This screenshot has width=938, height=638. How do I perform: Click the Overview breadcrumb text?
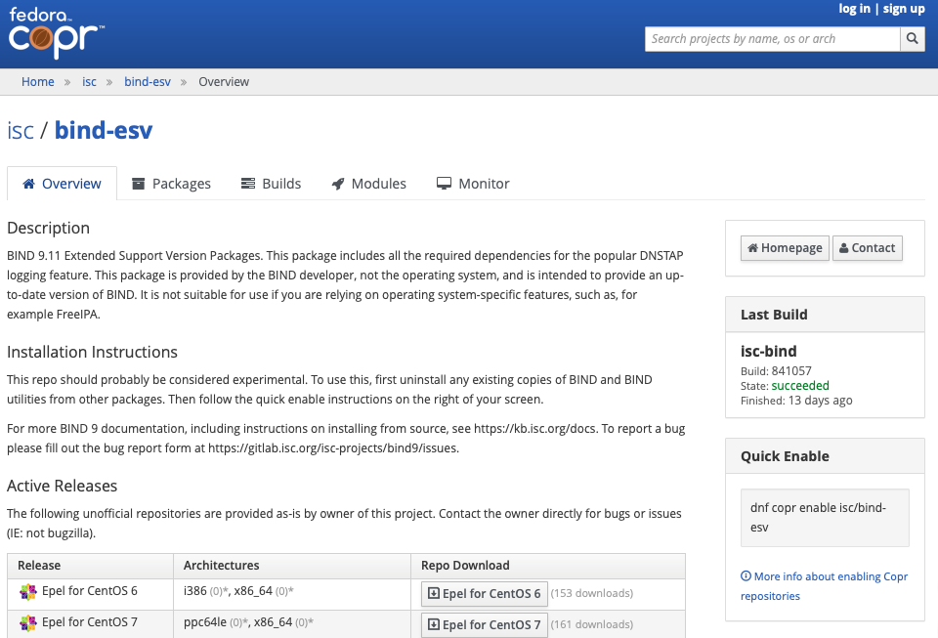click(224, 82)
